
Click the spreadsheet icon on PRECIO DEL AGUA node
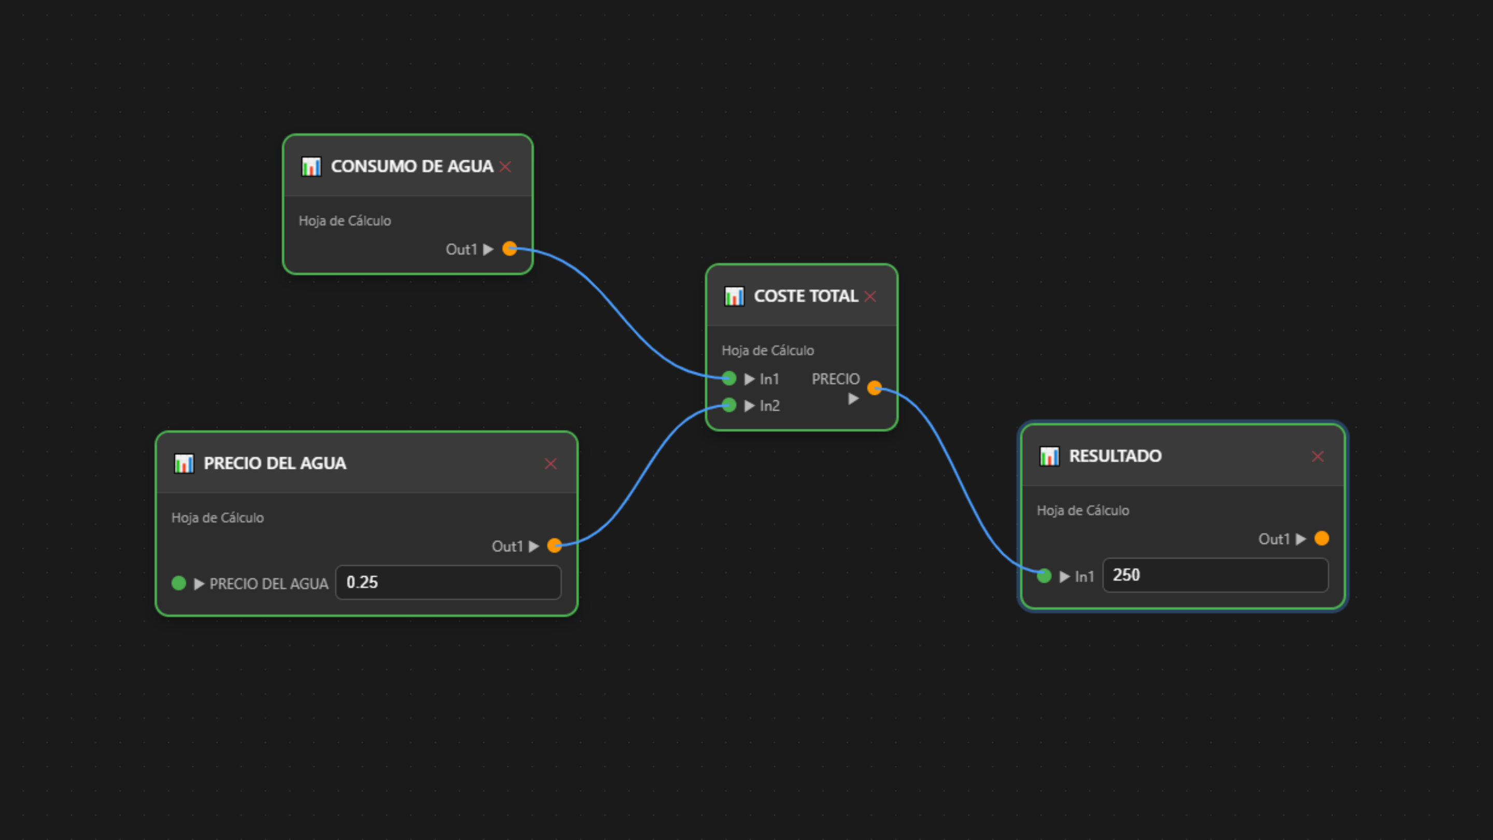(x=185, y=464)
